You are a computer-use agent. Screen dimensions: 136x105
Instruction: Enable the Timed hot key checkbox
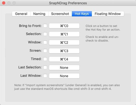coord(45,59)
